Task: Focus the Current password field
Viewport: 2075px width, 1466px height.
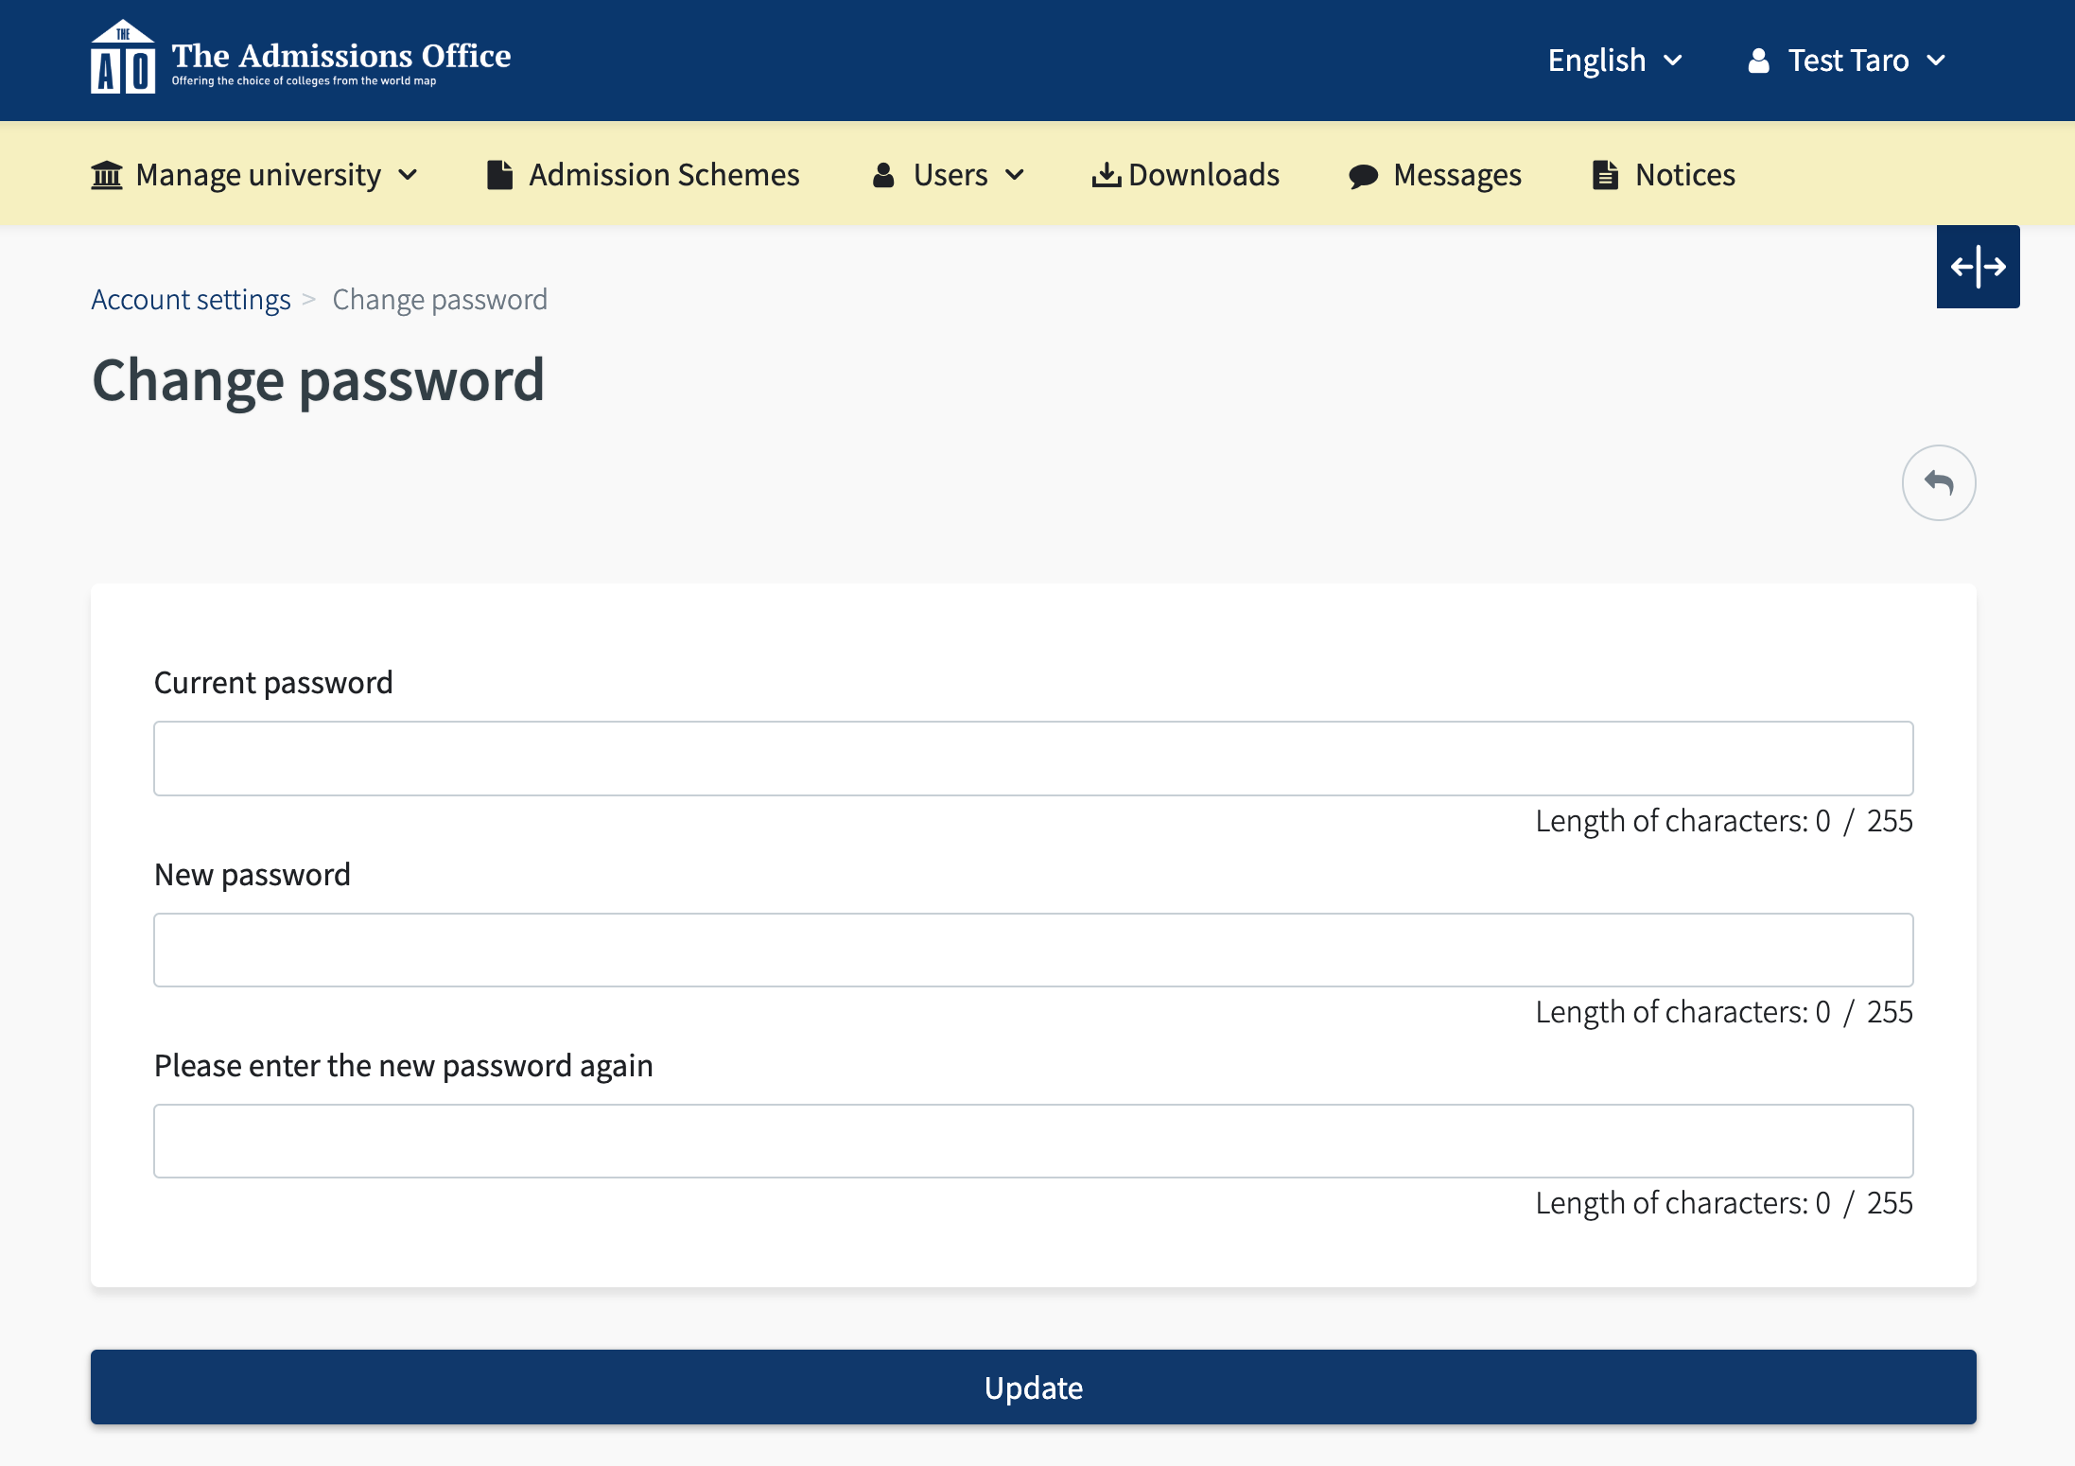Action: tap(1033, 759)
